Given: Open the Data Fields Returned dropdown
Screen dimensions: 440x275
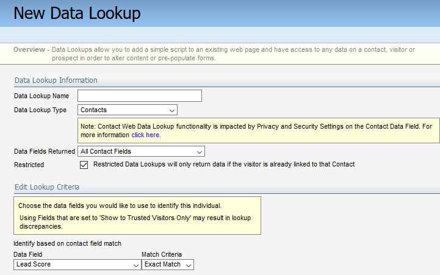Looking at the screenshot, I should [x=141, y=151].
